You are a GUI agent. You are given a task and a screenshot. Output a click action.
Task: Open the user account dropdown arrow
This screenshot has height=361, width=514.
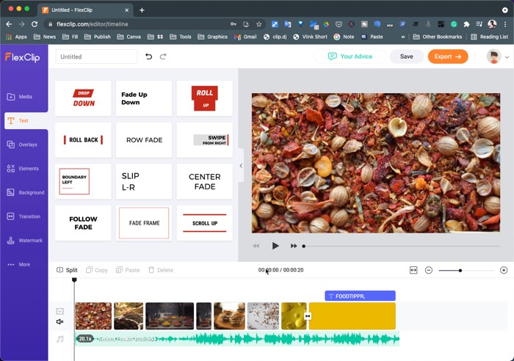(x=507, y=57)
